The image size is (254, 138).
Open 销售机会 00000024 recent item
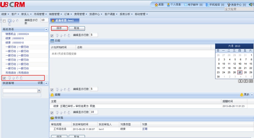point(17,34)
